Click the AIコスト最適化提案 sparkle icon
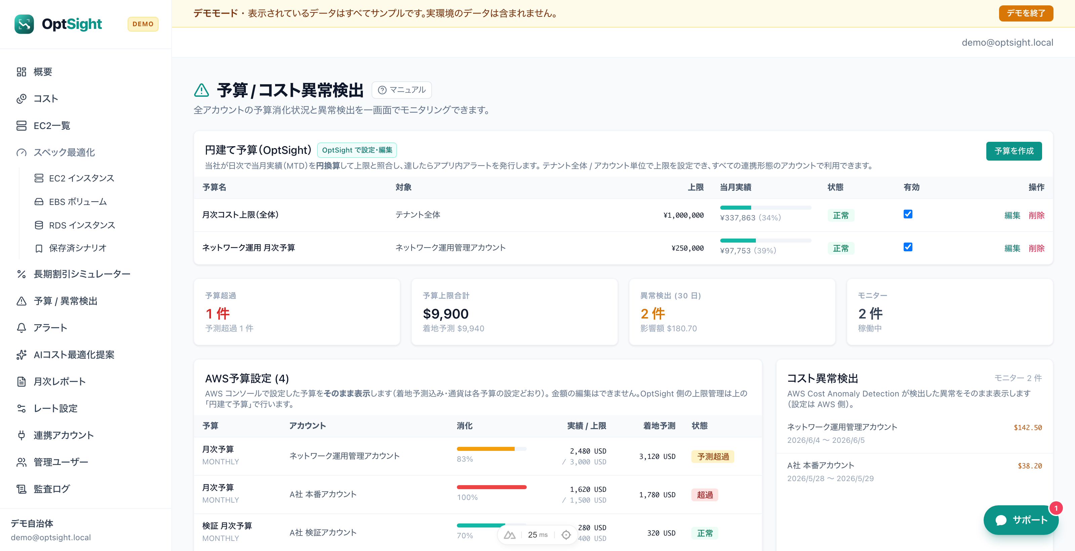 click(21, 355)
